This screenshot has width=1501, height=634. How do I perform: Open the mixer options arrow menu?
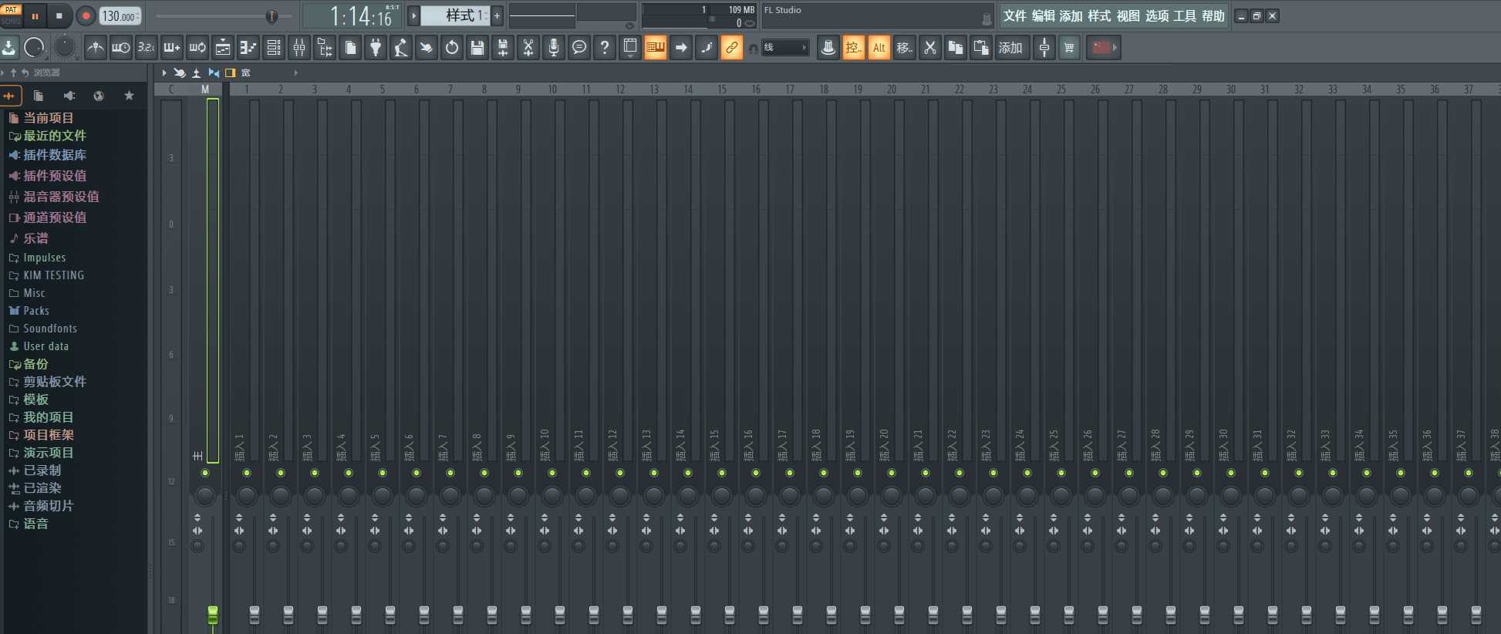click(164, 73)
